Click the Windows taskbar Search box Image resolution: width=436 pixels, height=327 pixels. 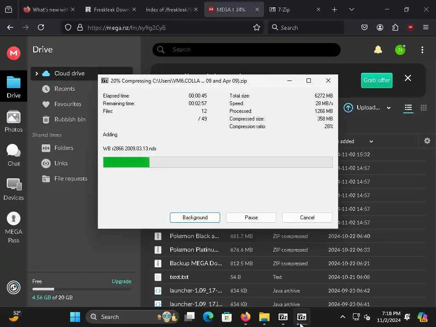click(x=132, y=317)
